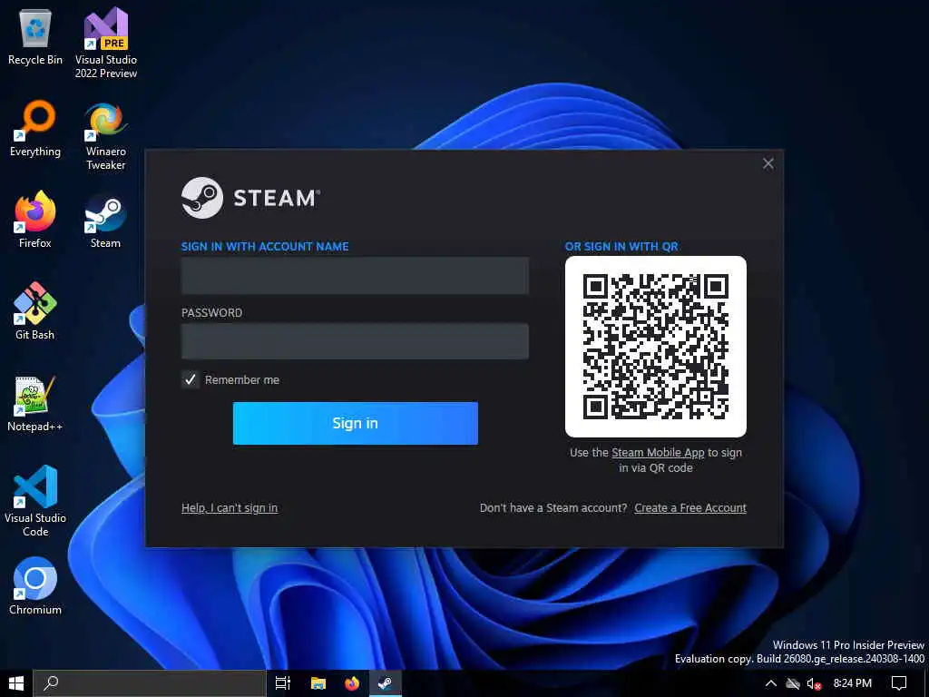Select the Chromium desktop icon

coord(35,585)
